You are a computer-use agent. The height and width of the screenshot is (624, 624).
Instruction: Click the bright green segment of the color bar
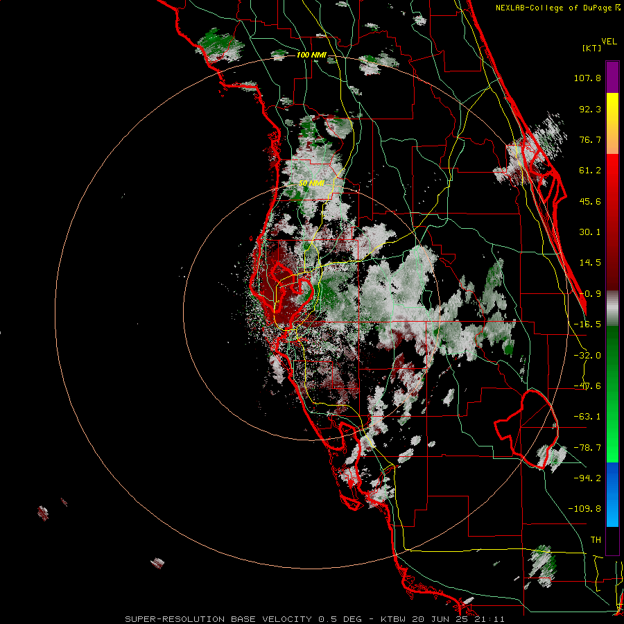pyautogui.click(x=612, y=394)
